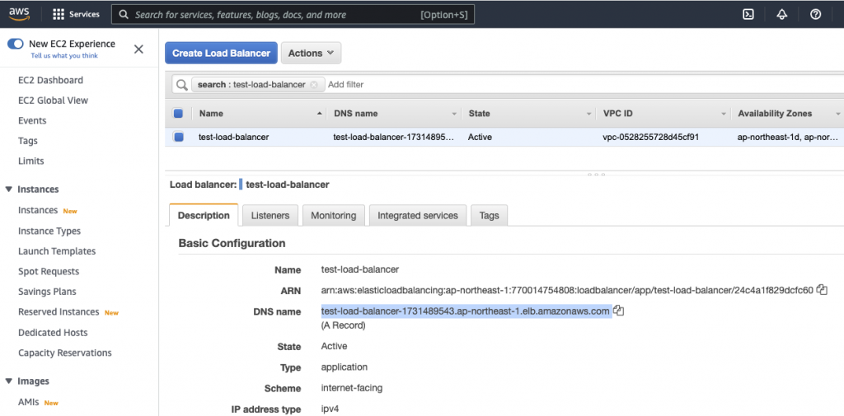Open Savings Plans

[47, 292]
